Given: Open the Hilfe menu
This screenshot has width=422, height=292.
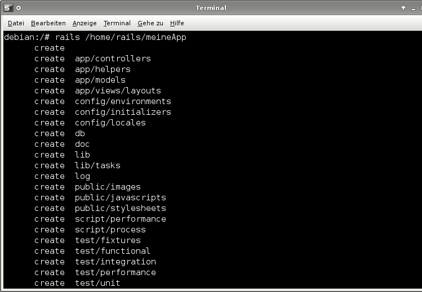Looking at the screenshot, I should 177,23.
